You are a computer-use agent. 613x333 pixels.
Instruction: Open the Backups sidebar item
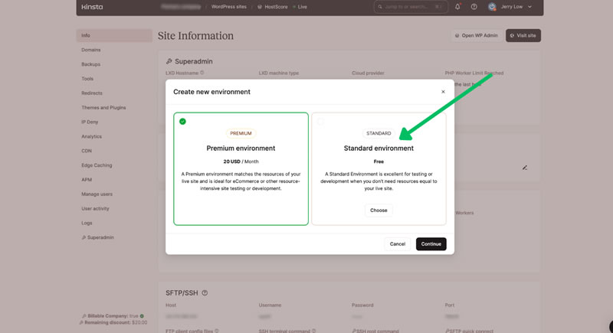[x=90, y=64]
